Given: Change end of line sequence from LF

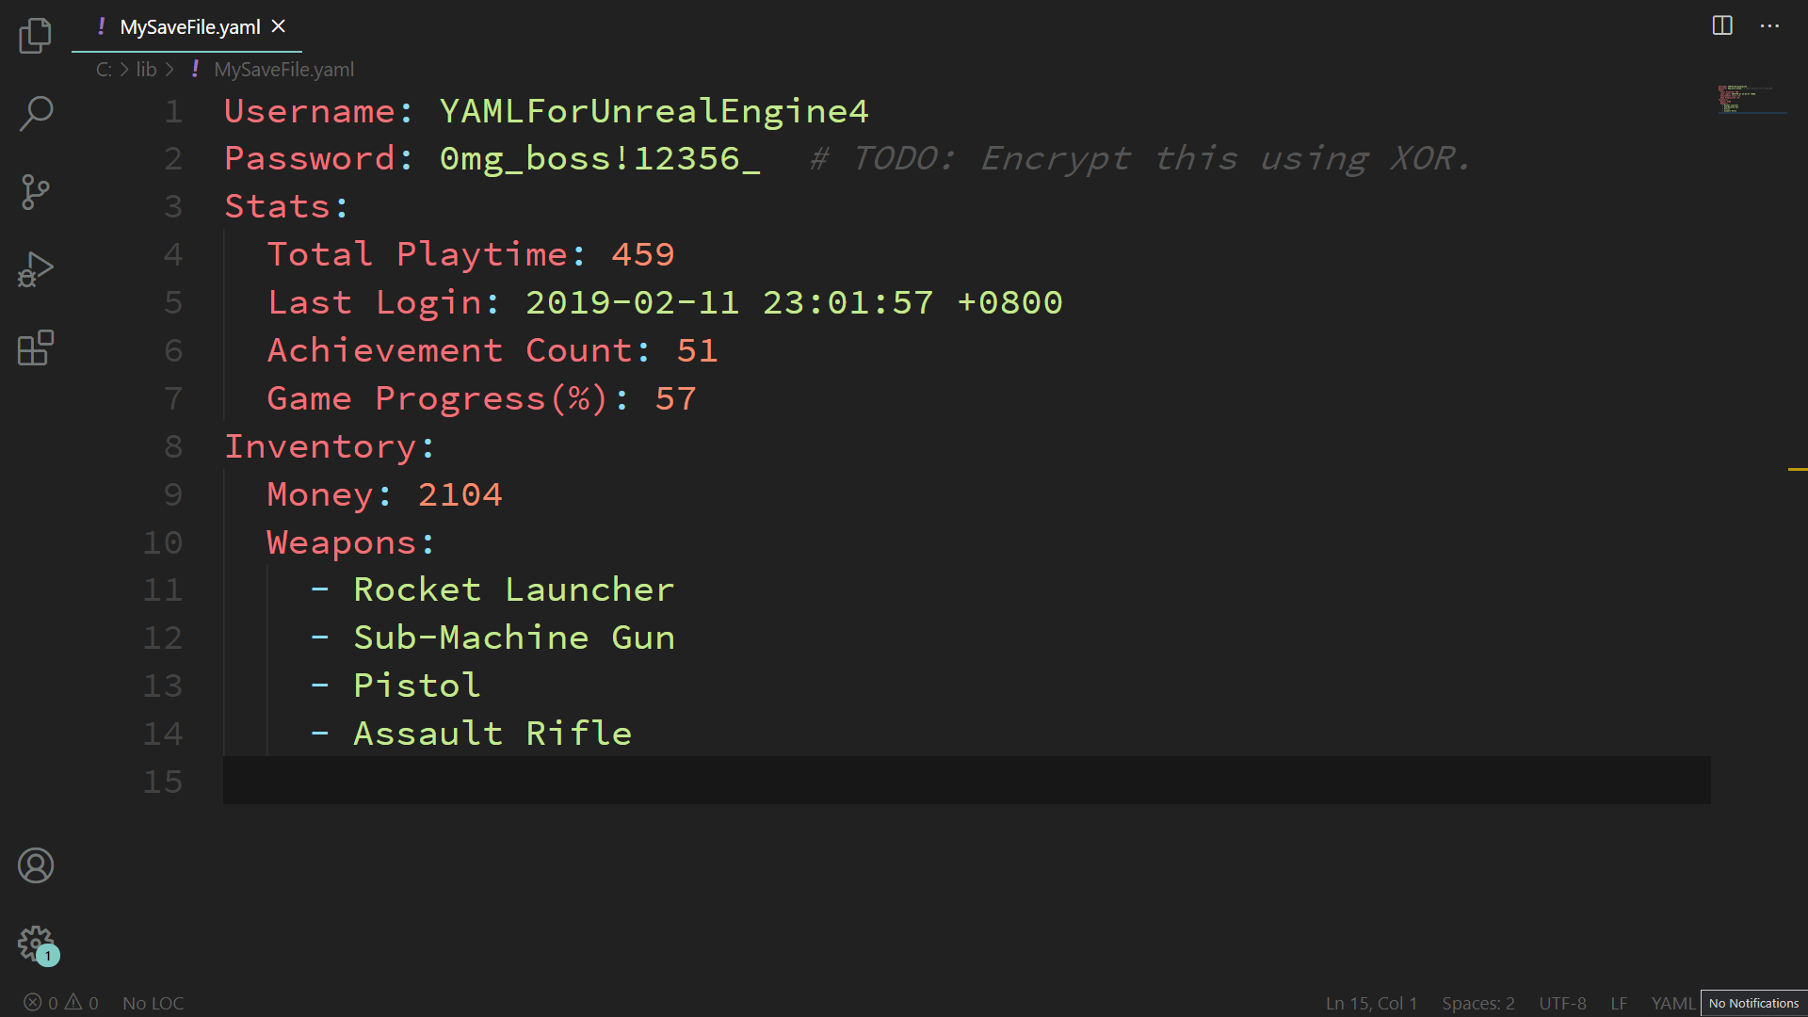Looking at the screenshot, I should click(1620, 1003).
